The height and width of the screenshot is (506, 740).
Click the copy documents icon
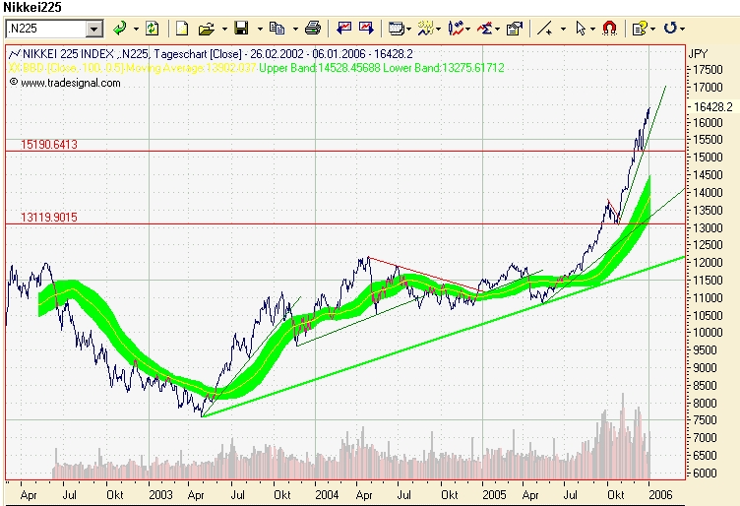click(x=277, y=29)
